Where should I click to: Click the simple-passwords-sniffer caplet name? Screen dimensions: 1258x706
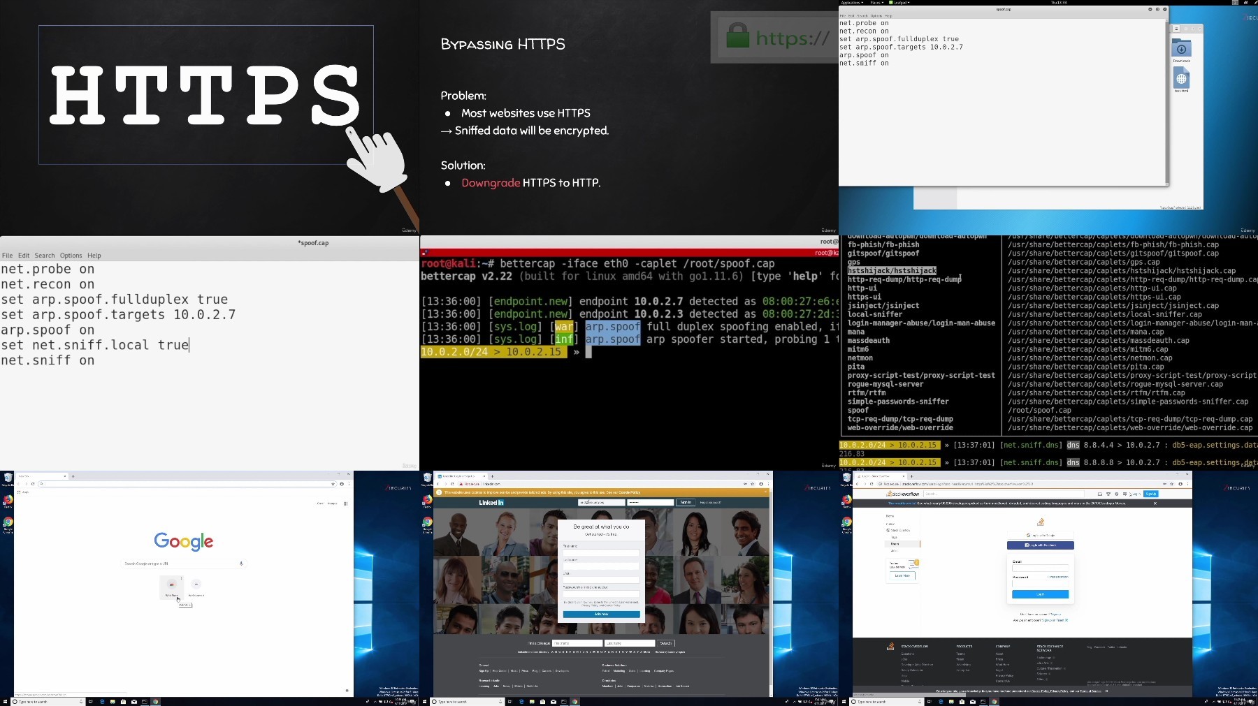898,402
